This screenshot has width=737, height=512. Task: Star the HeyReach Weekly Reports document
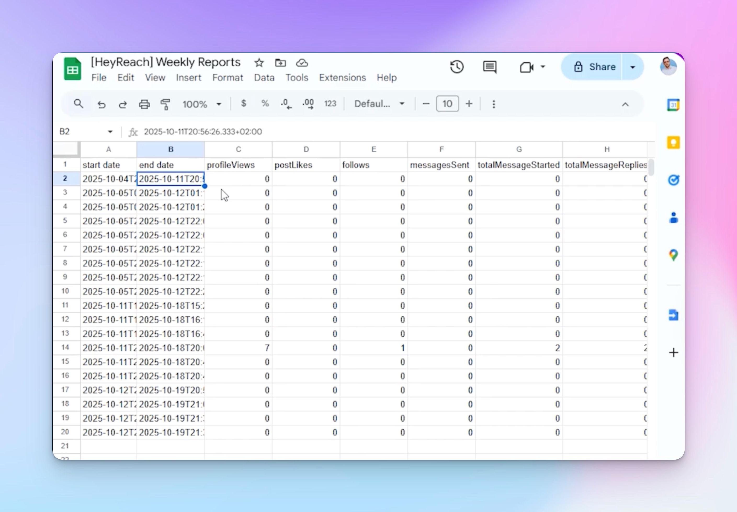pyautogui.click(x=259, y=63)
